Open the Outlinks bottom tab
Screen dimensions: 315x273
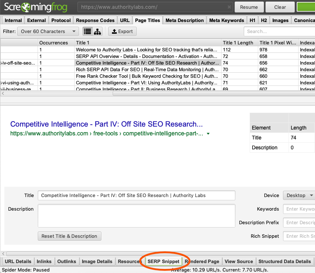point(67,261)
